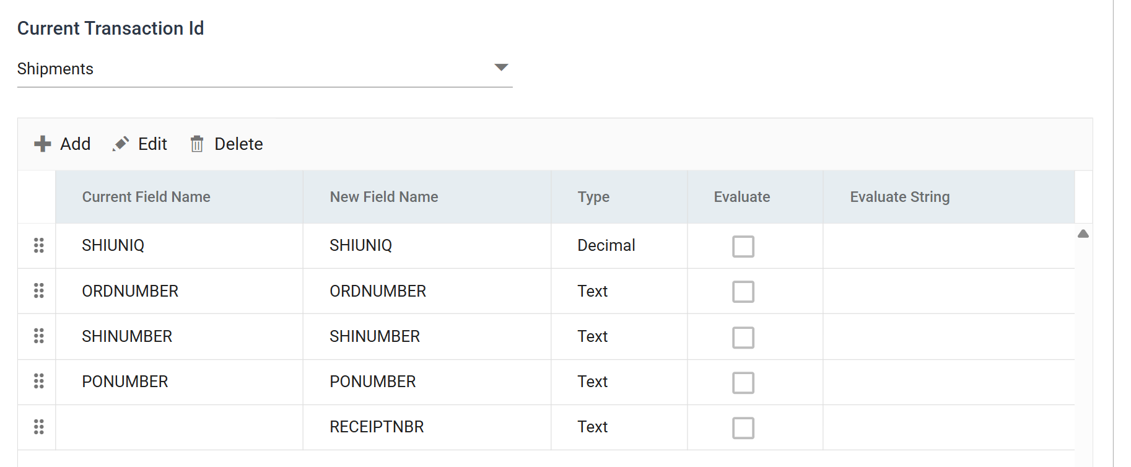Click the drag handle for RECEIPTNBR row

point(38,427)
